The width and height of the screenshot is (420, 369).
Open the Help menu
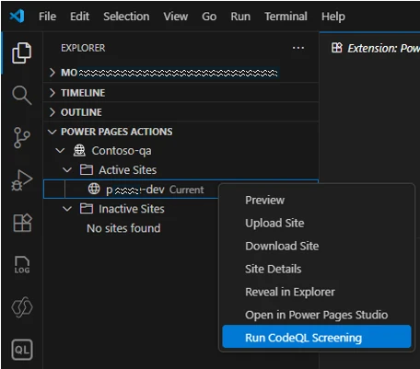[x=333, y=17]
